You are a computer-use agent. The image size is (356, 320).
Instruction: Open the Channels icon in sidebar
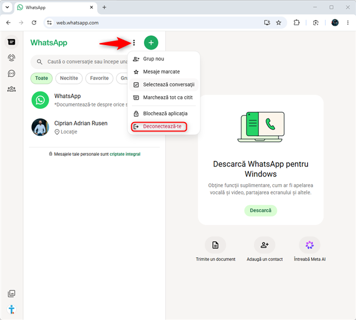coord(12,74)
